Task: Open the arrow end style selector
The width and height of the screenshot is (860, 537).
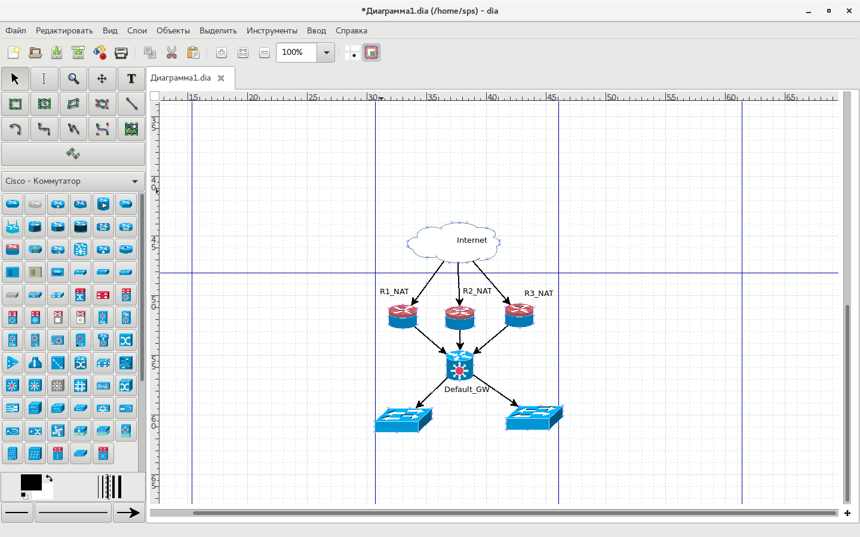Action: (x=128, y=513)
